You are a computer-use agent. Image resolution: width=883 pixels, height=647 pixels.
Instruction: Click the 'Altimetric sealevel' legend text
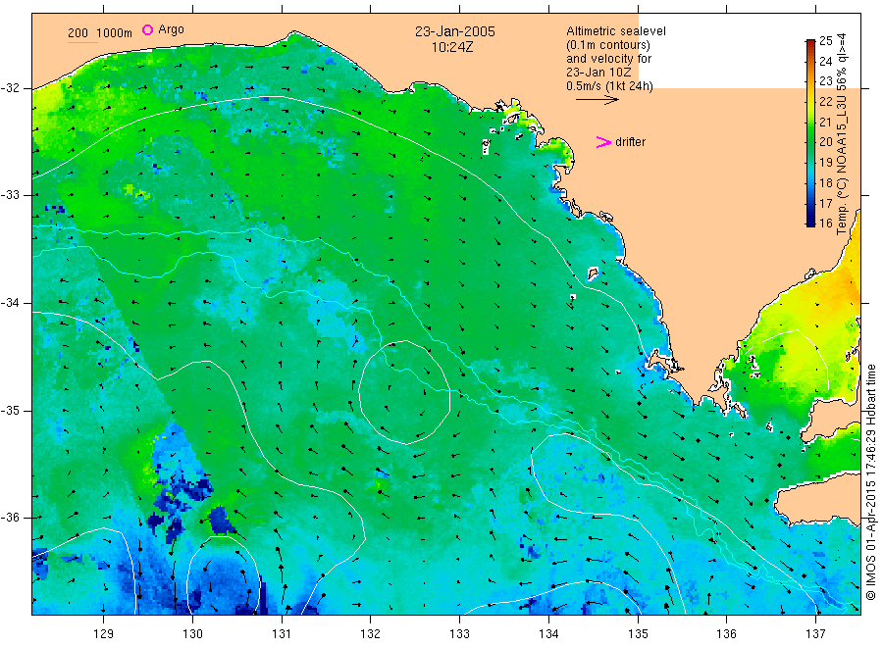615,31
